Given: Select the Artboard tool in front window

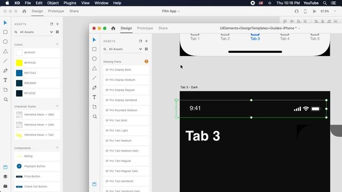Looking at the screenshot, I should tap(94, 107).
